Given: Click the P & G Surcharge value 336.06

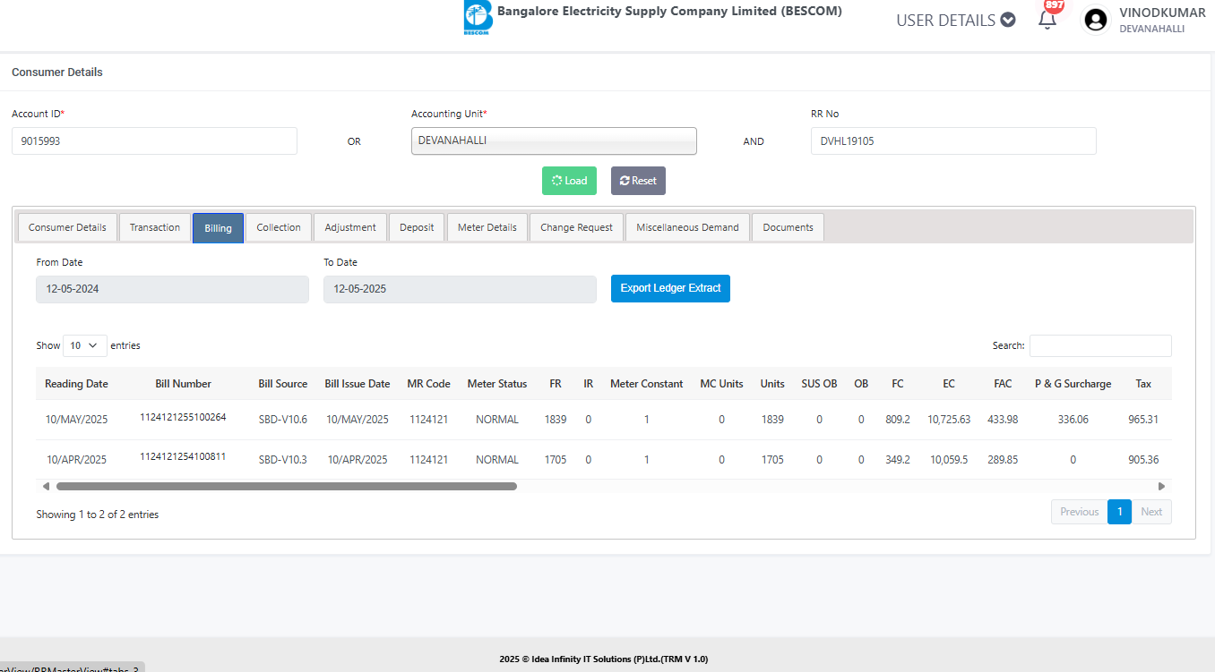Looking at the screenshot, I should coord(1073,420).
